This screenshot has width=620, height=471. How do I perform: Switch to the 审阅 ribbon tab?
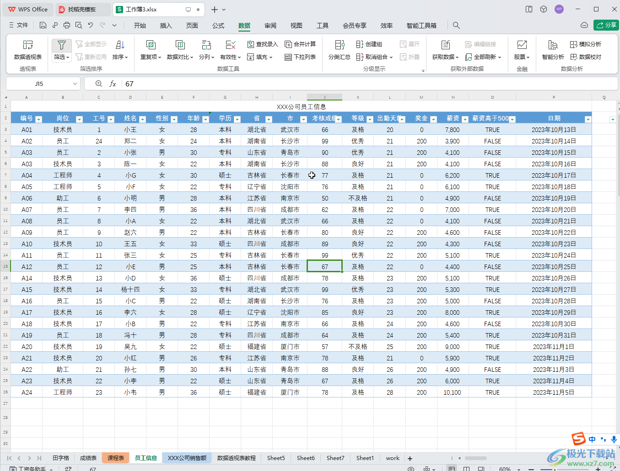270,26
